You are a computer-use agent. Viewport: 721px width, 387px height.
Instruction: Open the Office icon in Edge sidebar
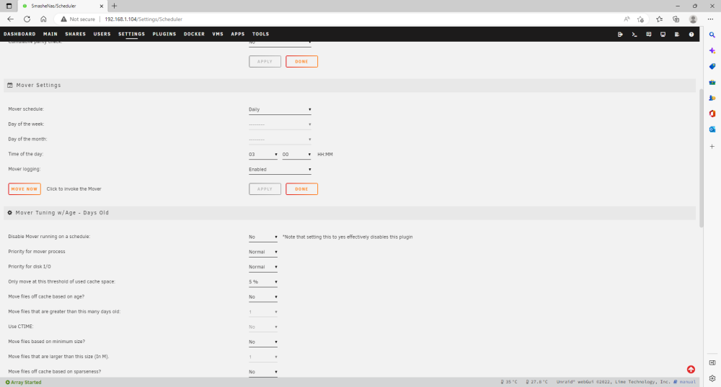point(712,114)
